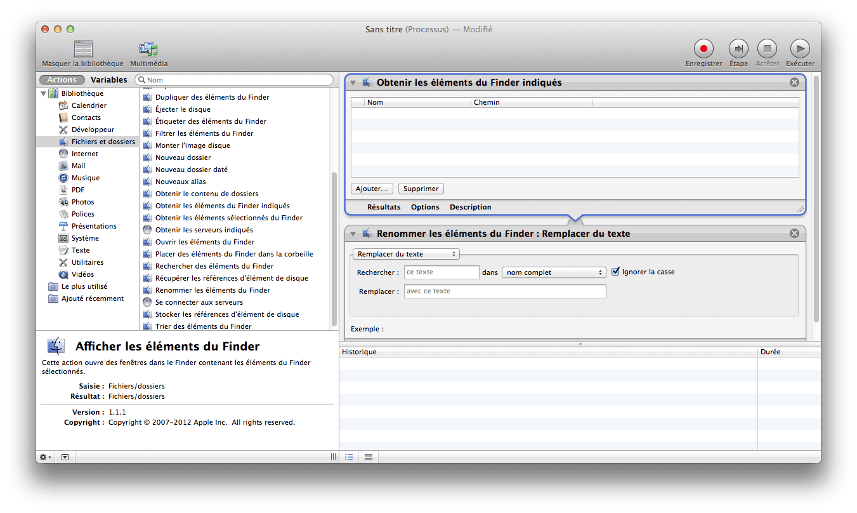Click the Ajouter… button
Screen dimensions: 857x513
[x=372, y=189]
